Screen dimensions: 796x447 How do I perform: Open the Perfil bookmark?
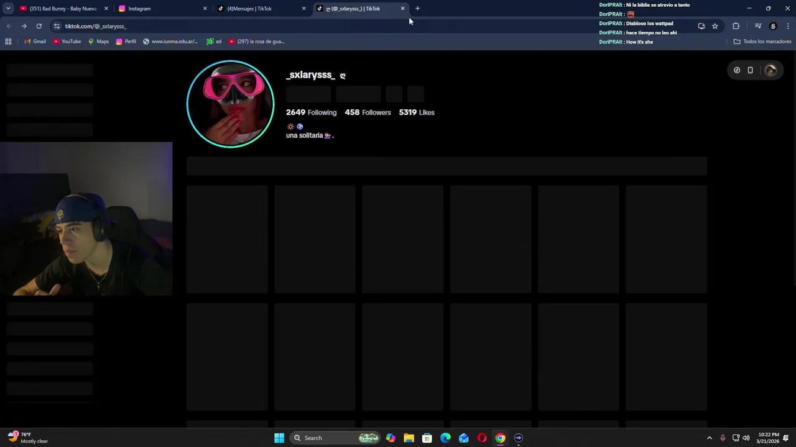pyautogui.click(x=126, y=42)
